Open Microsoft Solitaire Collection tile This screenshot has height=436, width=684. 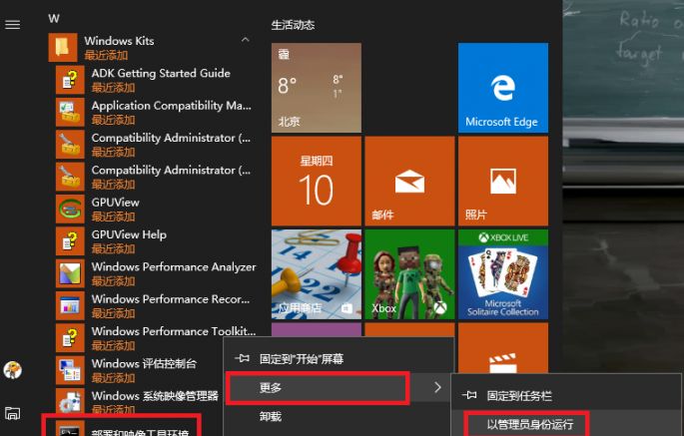503,274
